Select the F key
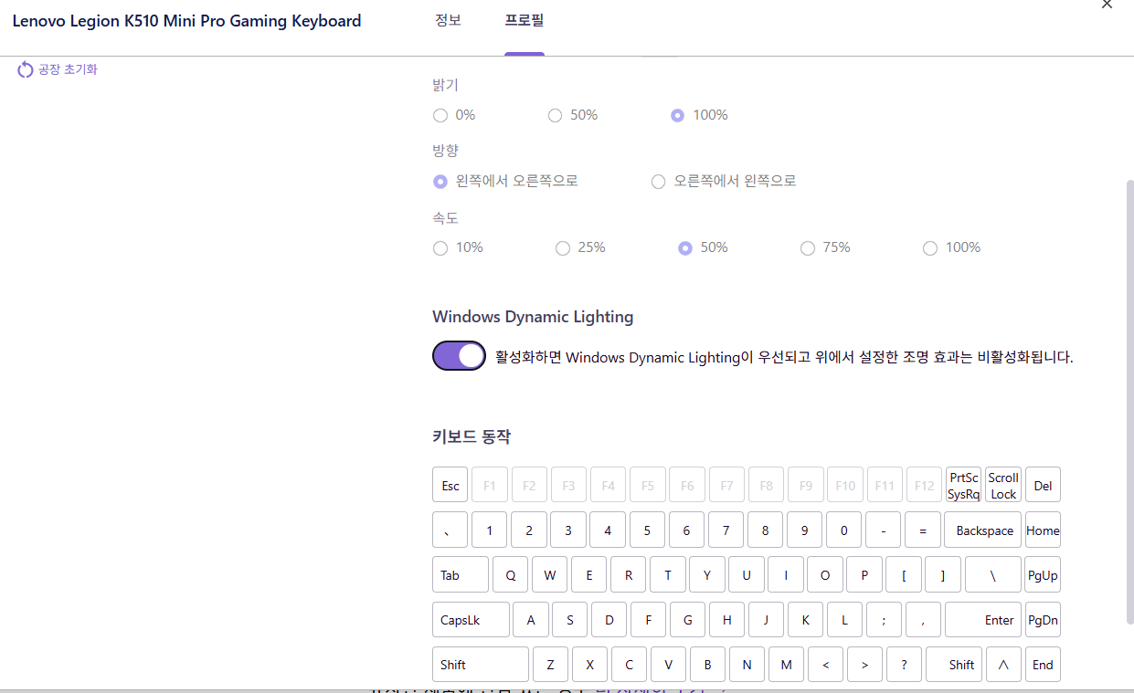 click(x=648, y=619)
